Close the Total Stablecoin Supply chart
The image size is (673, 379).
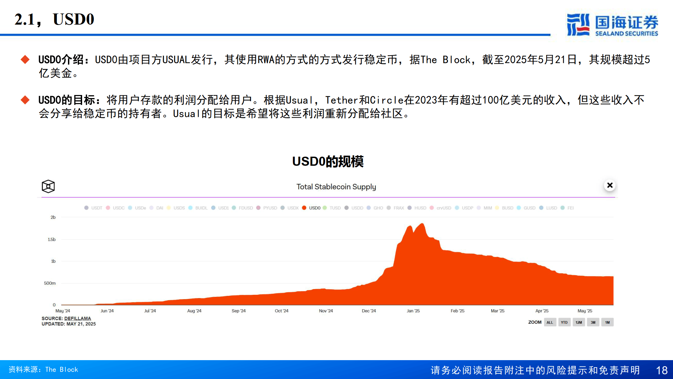pyautogui.click(x=609, y=185)
